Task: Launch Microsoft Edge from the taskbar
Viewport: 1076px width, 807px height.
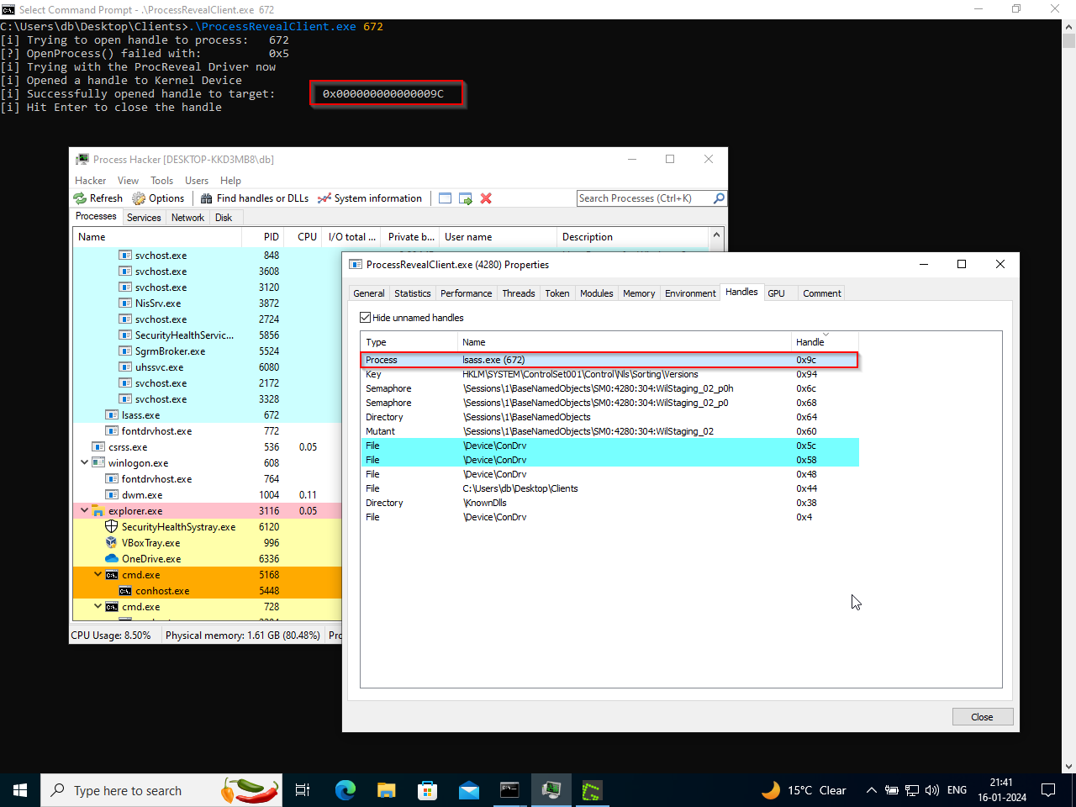Action: (345, 790)
